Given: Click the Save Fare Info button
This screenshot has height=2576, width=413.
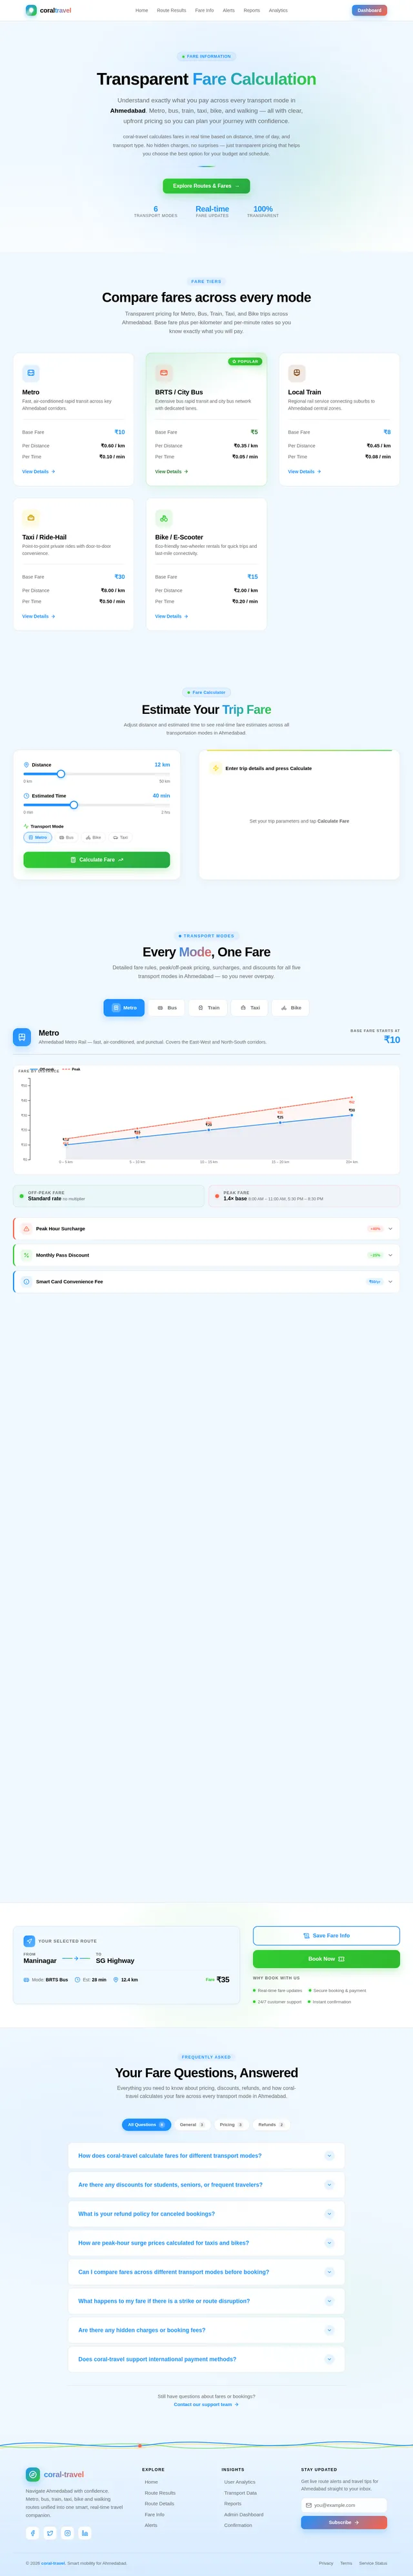Looking at the screenshot, I should pos(327,1935).
